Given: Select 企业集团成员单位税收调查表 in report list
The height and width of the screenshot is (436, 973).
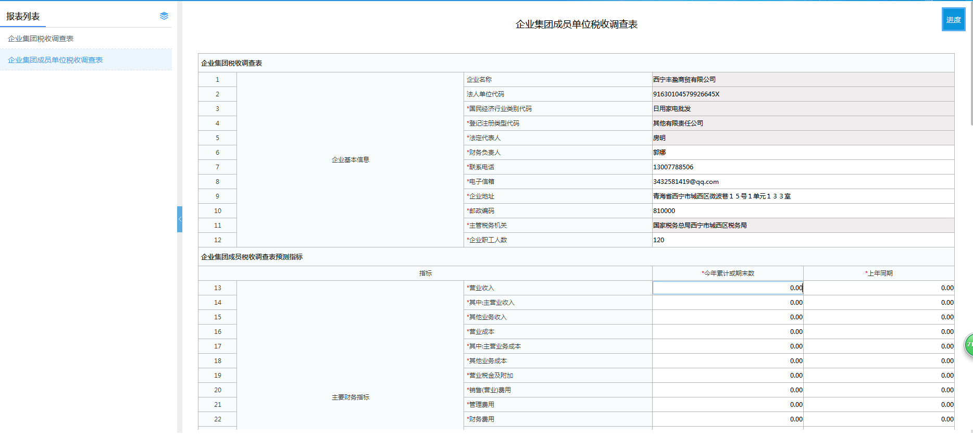Looking at the screenshot, I should pos(55,60).
